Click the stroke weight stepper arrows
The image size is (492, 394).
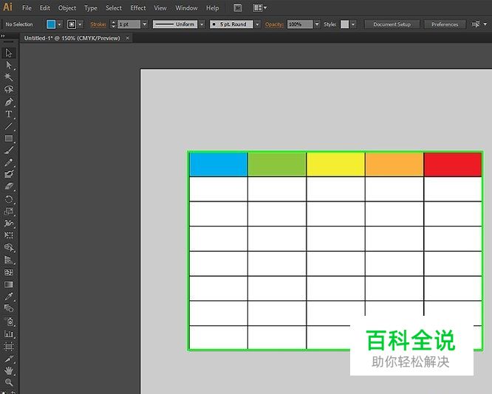click(x=113, y=24)
